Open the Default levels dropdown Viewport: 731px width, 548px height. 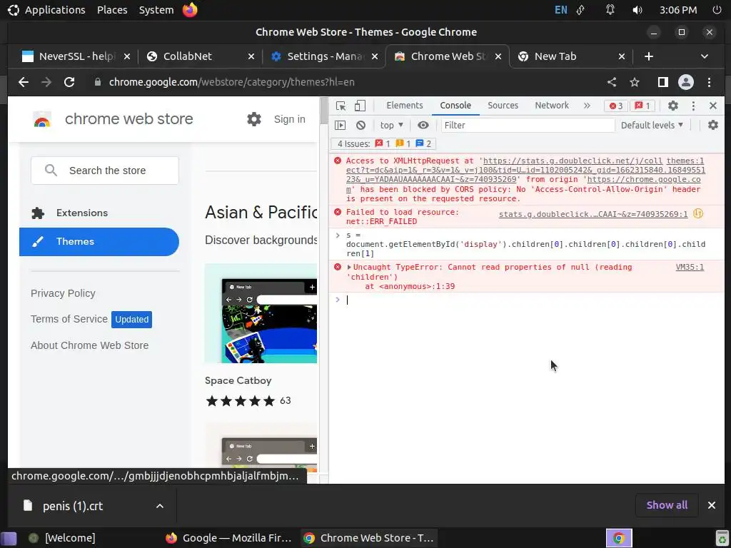652,125
